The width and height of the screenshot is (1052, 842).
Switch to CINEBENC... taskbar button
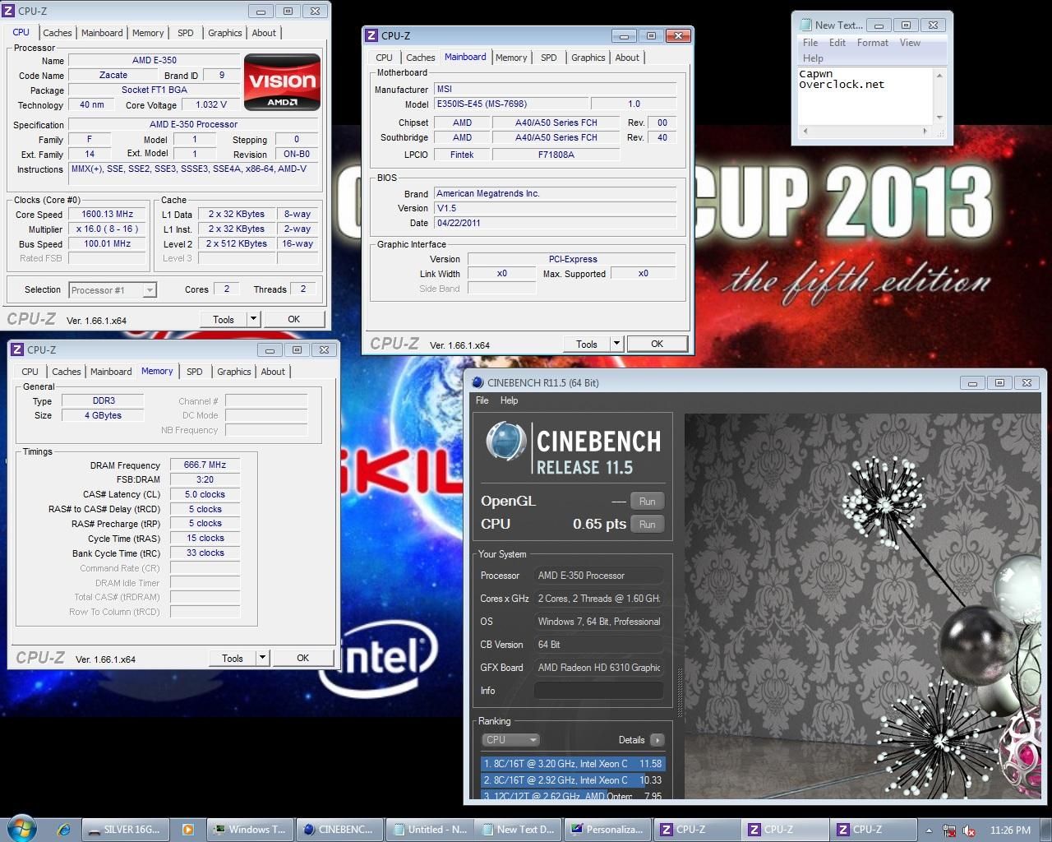(x=338, y=829)
